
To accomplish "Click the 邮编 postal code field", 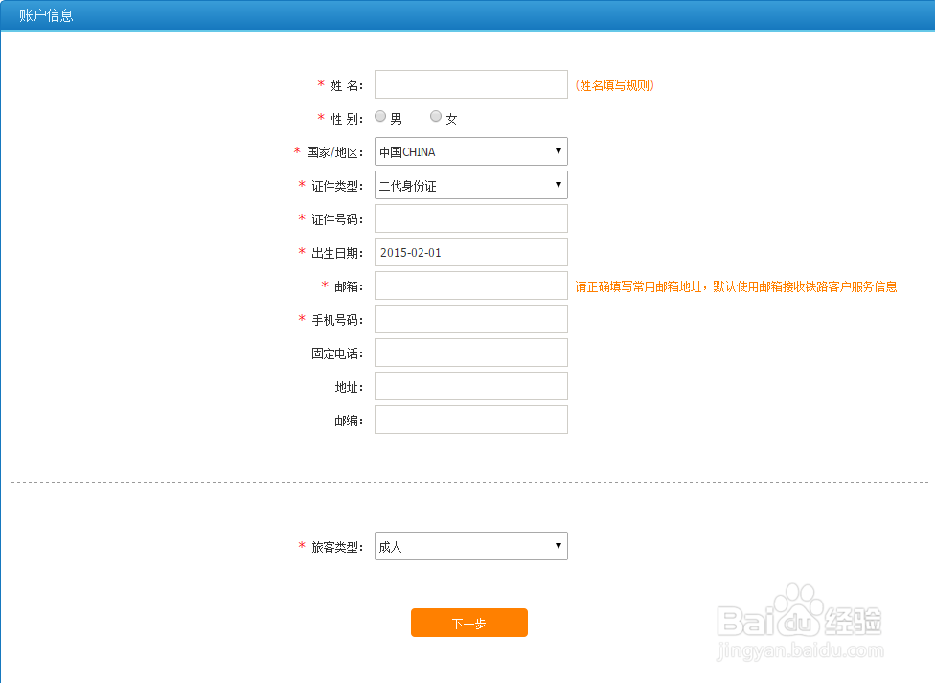I will (x=470, y=420).
